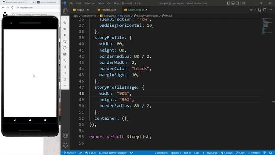Click the emulator power button
This screenshot has height=155, width=275.
click(65, 22)
